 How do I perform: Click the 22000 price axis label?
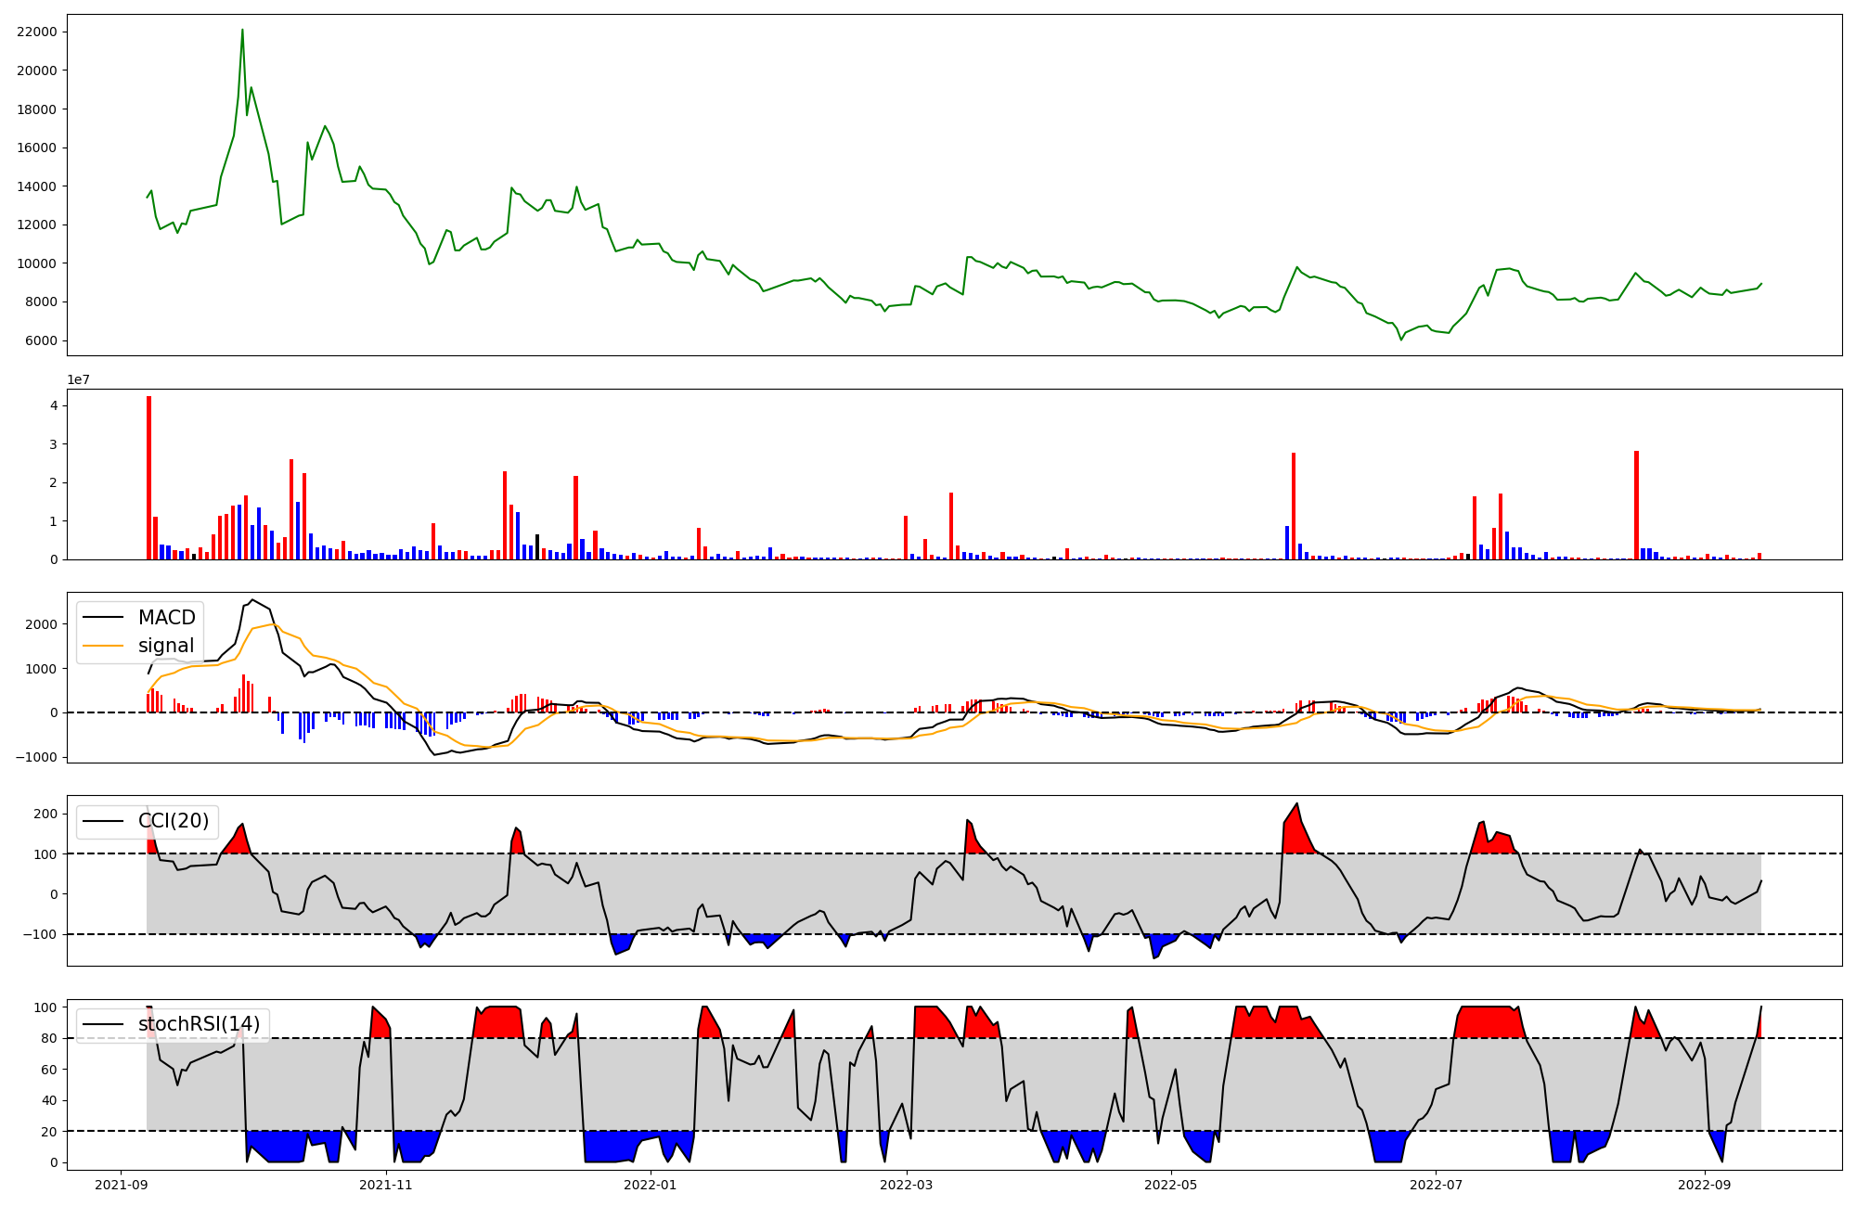37,32
